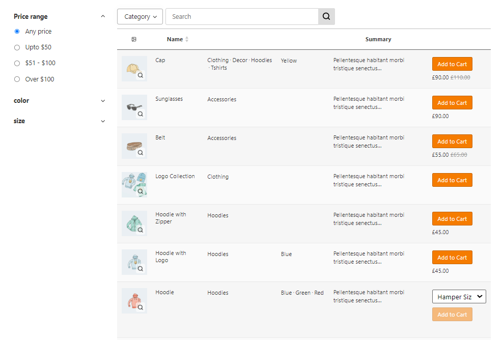Image resolution: width=503 pixels, height=340 pixels.
Task: Open the Category dropdown
Action: (x=140, y=16)
